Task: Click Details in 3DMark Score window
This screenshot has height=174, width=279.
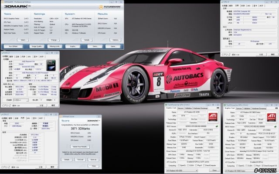Action: click(67, 160)
